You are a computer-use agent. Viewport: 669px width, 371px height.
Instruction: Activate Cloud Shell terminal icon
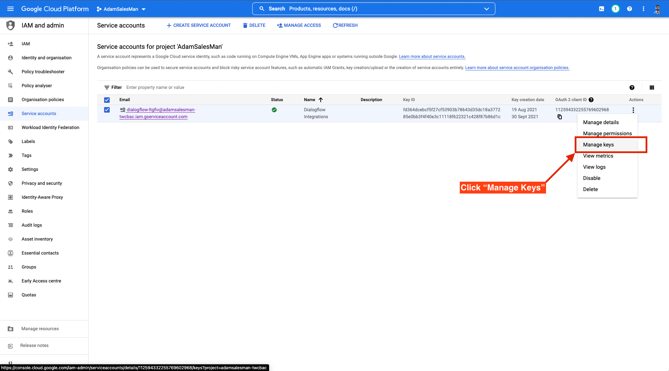coord(602,9)
